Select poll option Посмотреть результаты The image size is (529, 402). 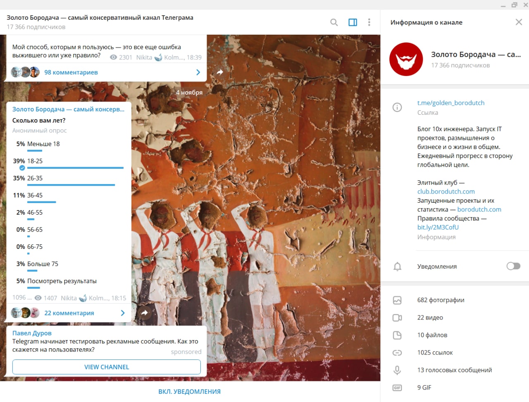click(68, 283)
